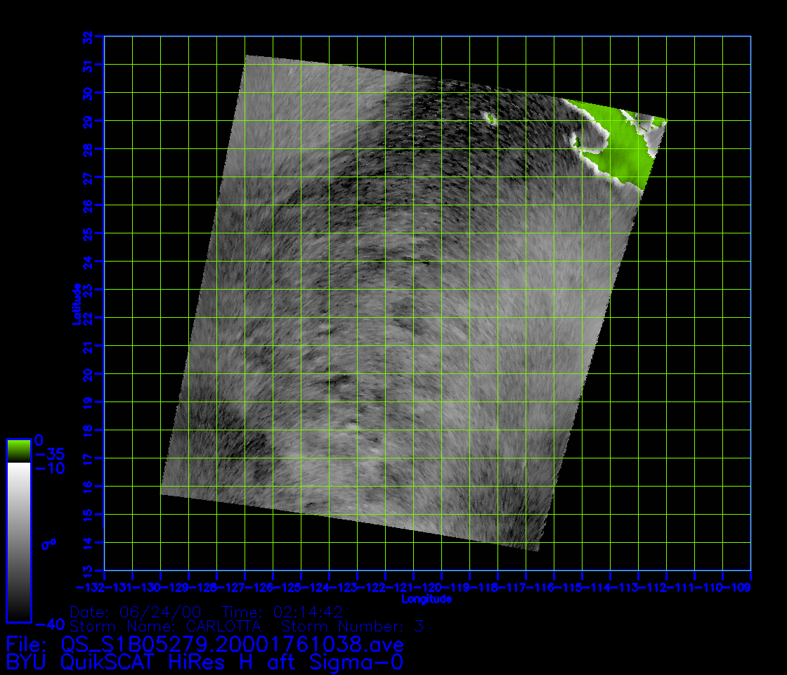The height and width of the screenshot is (675, 787).
Task: Click the -35 label on the color scale
Action: [x=49, y=454]
